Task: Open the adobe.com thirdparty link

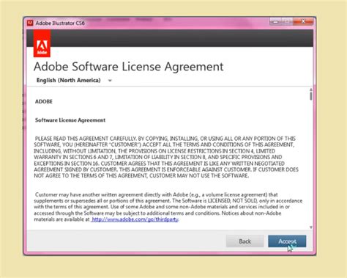Action: 135,219
